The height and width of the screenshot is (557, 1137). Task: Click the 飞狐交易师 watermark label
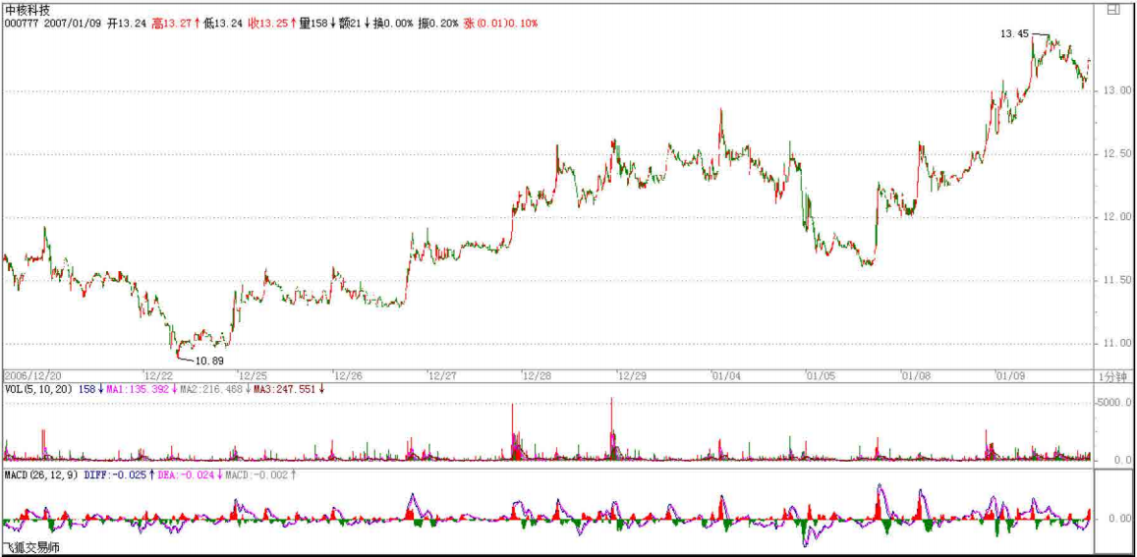point(30,547)
